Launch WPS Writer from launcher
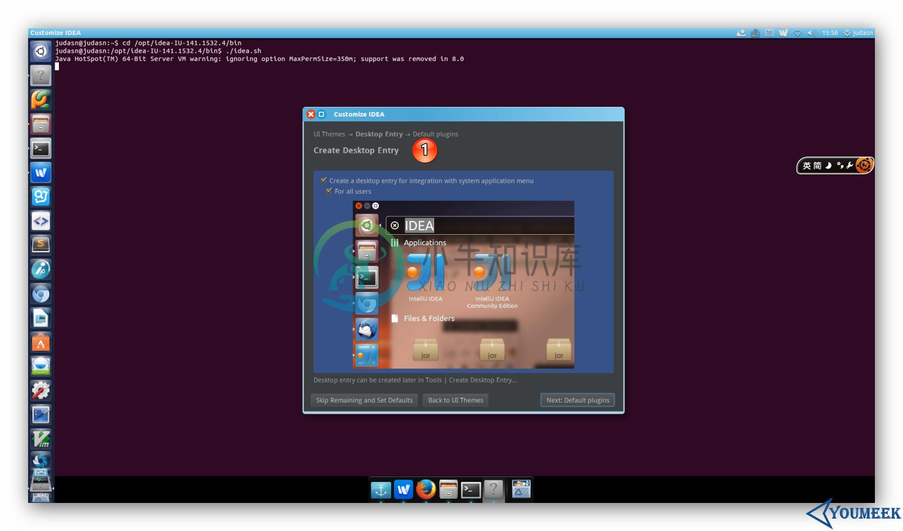903x531 pixels. (41, 173)
